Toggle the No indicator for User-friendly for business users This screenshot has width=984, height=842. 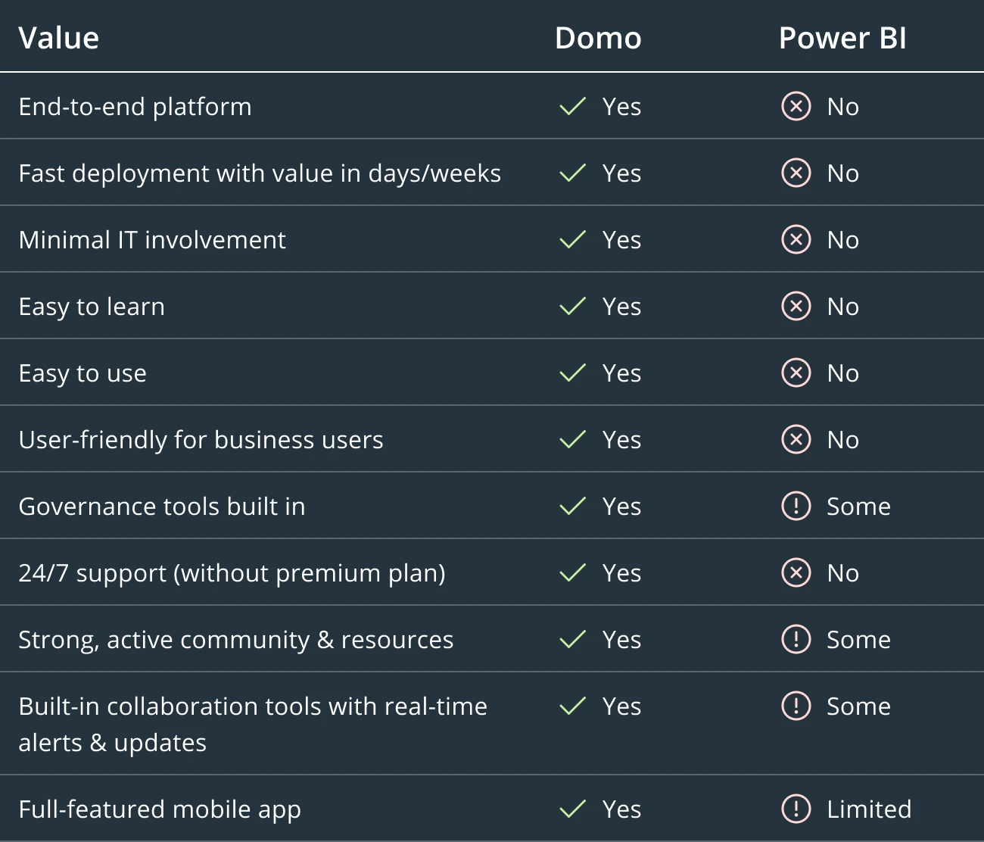click(x=796, y=439)
